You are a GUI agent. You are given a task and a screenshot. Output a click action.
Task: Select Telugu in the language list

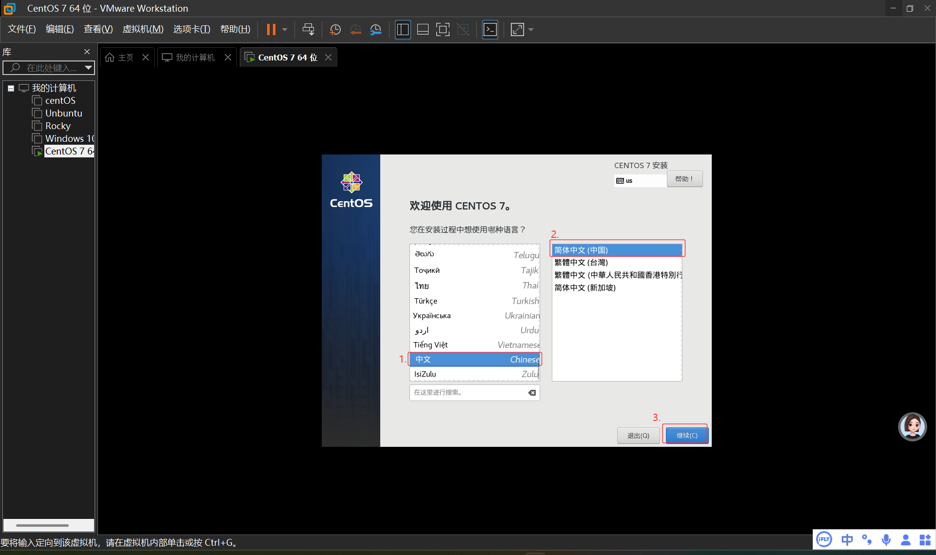476,254
